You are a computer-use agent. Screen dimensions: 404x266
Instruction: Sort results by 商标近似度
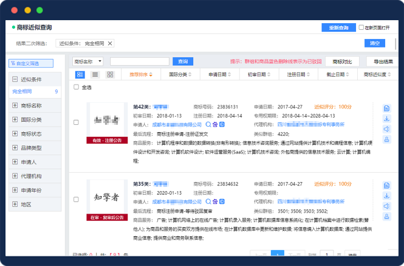(x=377, y=75)
